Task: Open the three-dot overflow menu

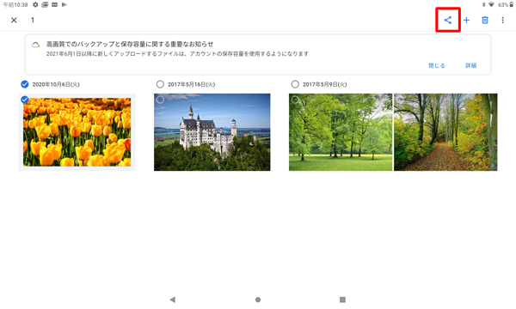Action: 502,20
